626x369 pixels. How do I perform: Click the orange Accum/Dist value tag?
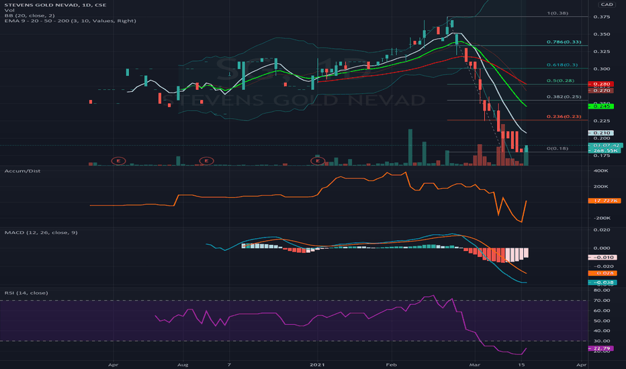(x=605, y=201)
